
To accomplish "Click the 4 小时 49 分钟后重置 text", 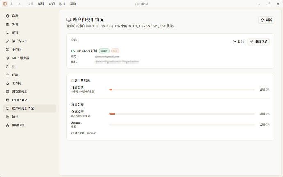I will tap(83, 92).
